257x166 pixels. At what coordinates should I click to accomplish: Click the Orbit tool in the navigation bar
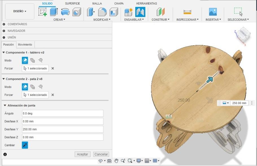(101, 161)
